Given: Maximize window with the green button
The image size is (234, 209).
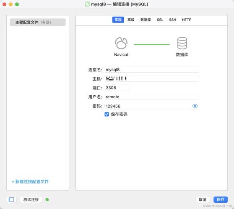Looking at the screenshot, I should click(17, 4).
